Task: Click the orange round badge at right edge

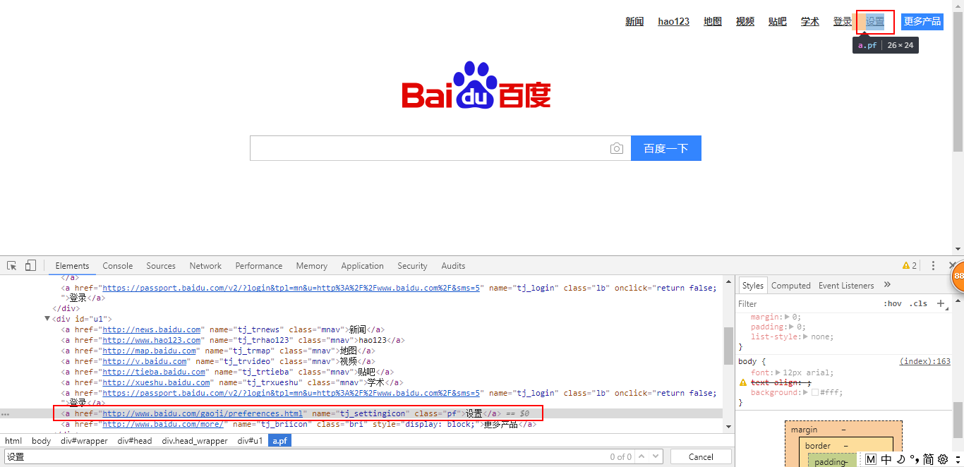Action: tap(958, 276)
